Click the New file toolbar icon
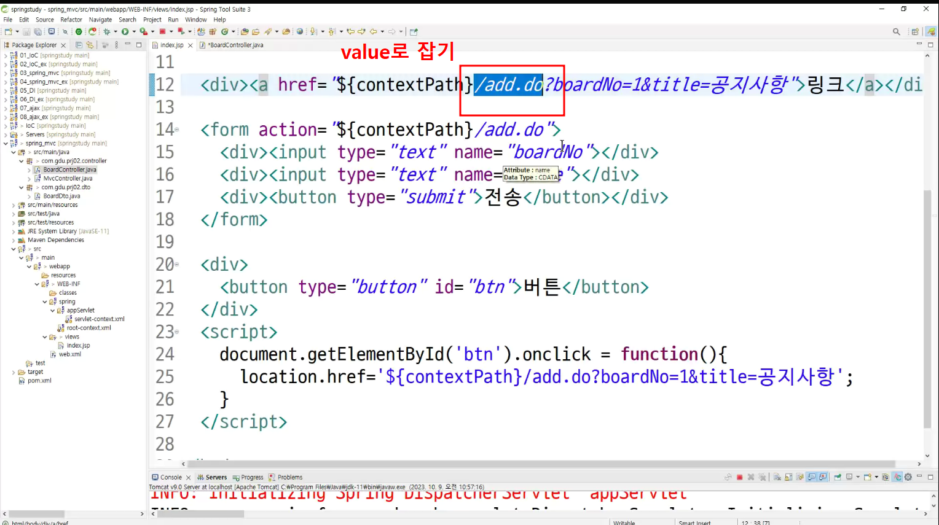Image resolution: width=939 pixels, height=525 pixels. point(9,31)
